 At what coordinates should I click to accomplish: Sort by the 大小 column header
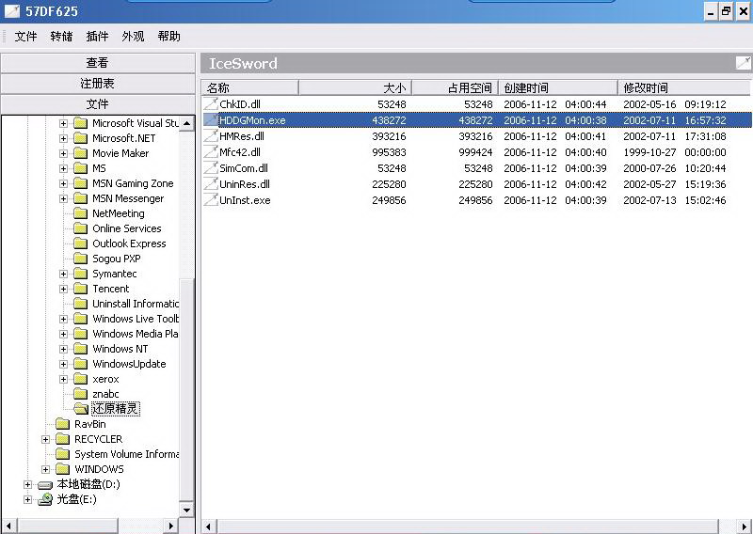click(x=356, y=87)
